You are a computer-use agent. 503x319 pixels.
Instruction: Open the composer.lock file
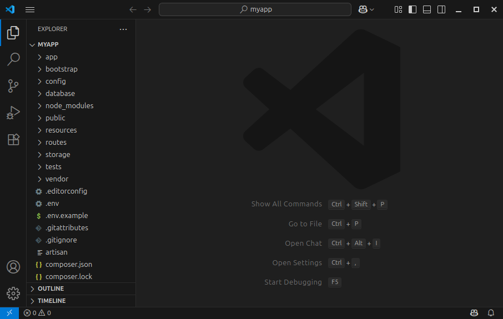(81, 277)
